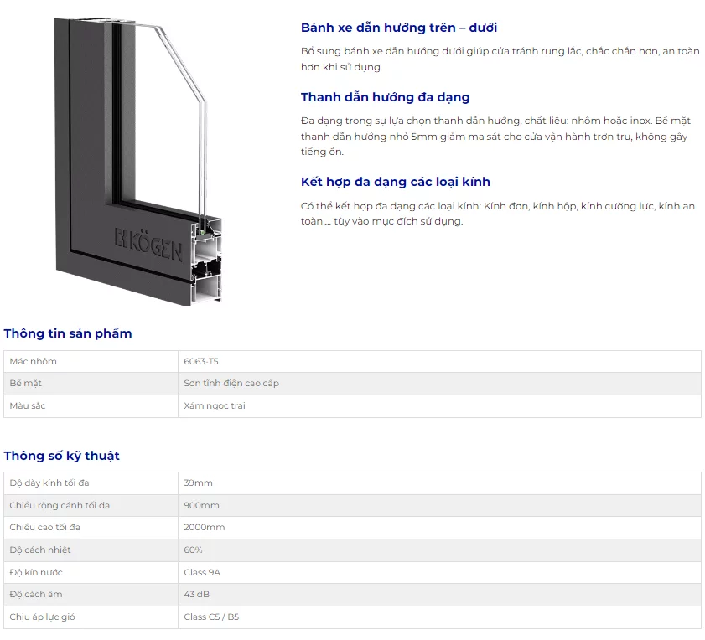Click the 'Độ cách âm' label

[36, 595]
